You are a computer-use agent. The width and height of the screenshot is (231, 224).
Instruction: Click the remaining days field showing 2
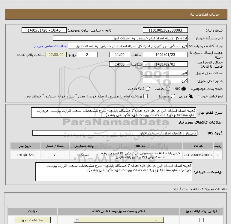tap(87, 54)
